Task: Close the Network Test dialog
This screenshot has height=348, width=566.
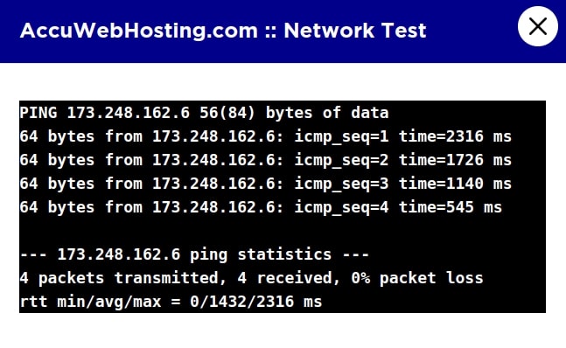Action: 537,26
